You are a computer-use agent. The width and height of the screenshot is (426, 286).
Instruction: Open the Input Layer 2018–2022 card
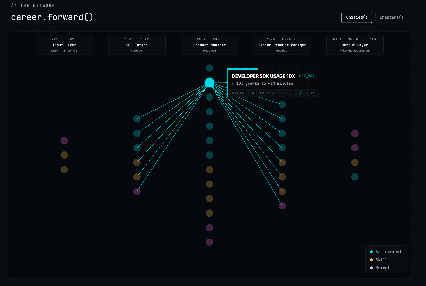pyautogui.click(x=64, y=45)
